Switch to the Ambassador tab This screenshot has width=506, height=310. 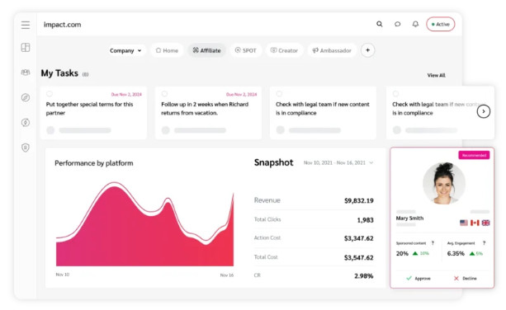point(332,50)
